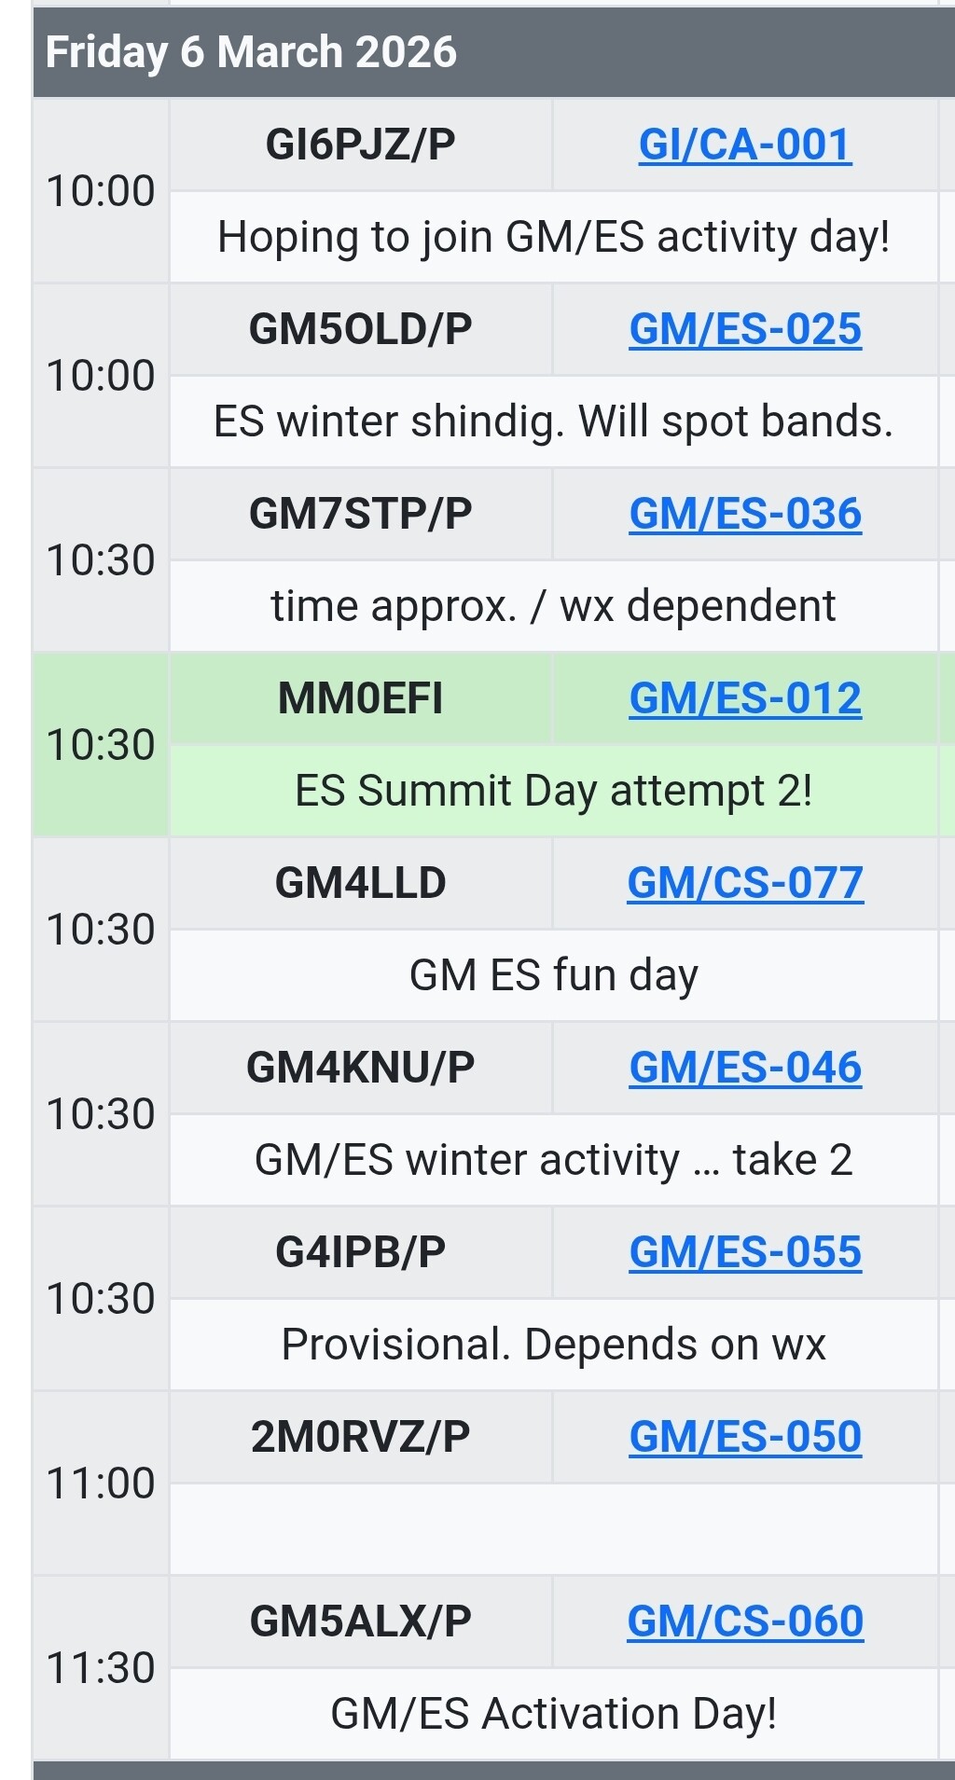Select the GM5ALX/P callsign cell
The height and width of the screenshot is (1780, 955).
coord(360,1621)
